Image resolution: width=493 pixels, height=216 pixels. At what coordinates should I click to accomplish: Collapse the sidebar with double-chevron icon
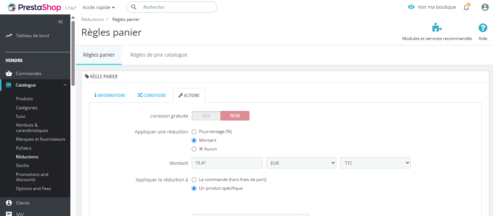(x=60, y=22)
